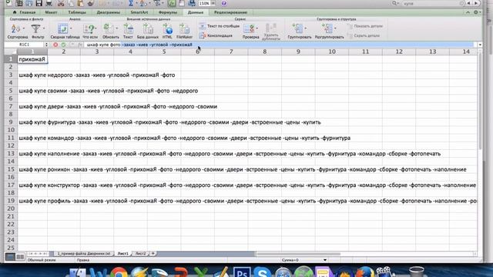Open the Filter dropdown arrow
Screen dimensions: 493x277
43,28
